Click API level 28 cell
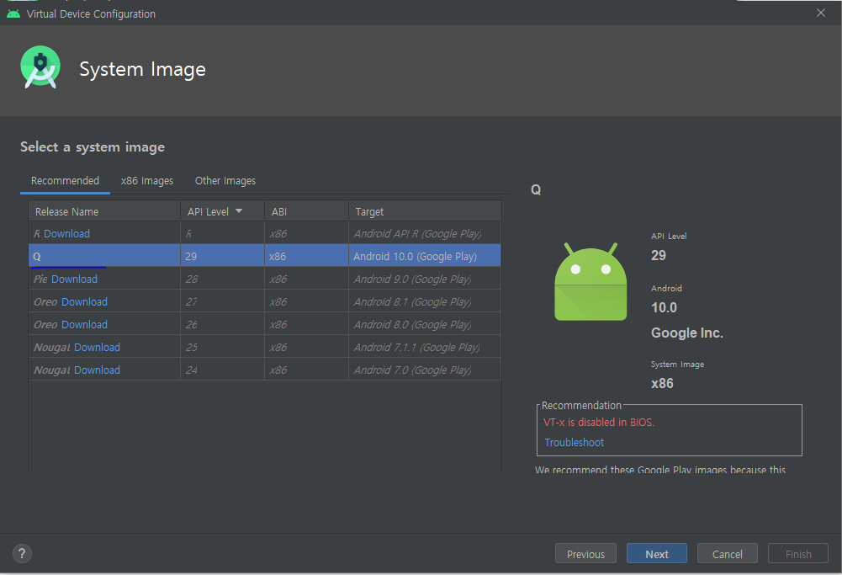 (x=222, y=280)
